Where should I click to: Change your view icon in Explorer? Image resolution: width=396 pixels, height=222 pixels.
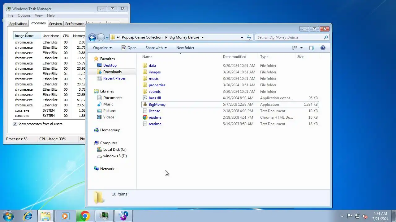coord(295,48)
